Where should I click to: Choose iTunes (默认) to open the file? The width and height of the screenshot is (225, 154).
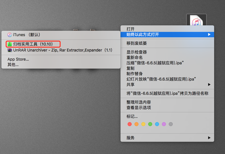(61, 35)
